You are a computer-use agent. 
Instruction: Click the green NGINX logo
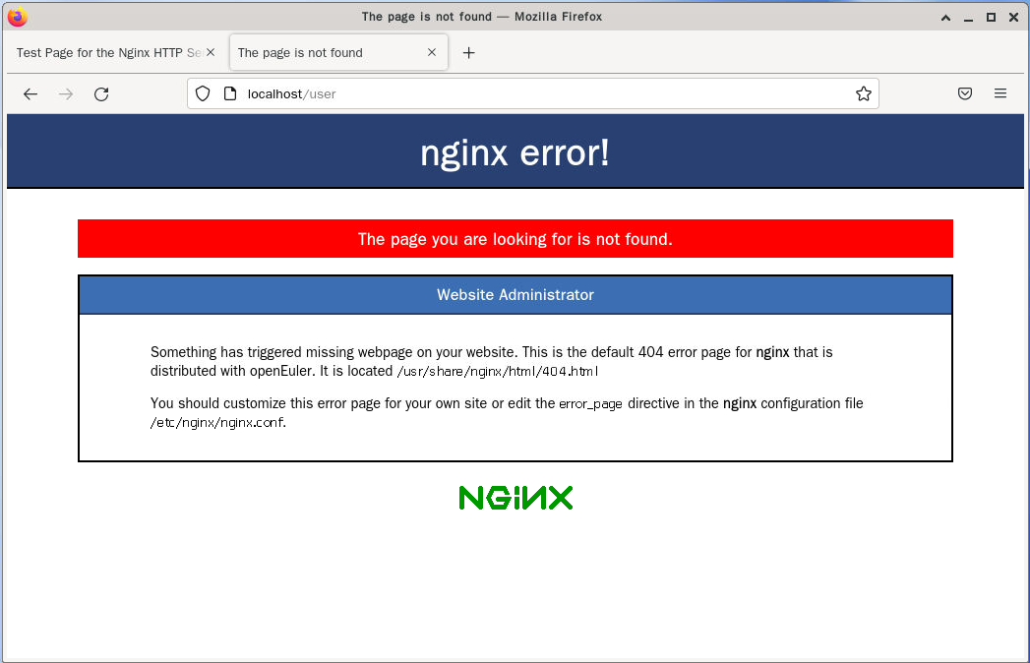515,498
